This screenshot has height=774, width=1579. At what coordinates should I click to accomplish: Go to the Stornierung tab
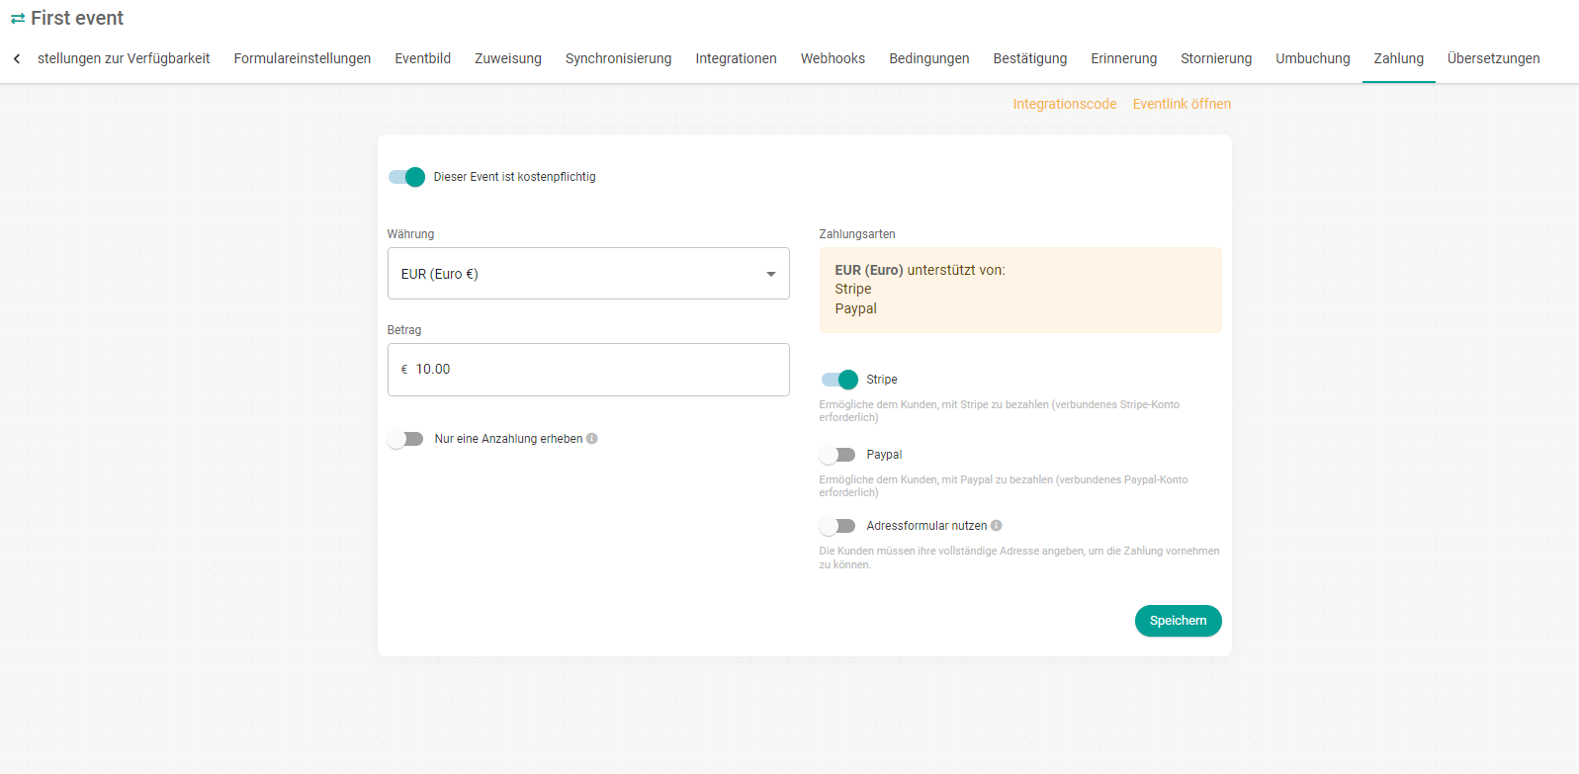(x=1216, y=58)
